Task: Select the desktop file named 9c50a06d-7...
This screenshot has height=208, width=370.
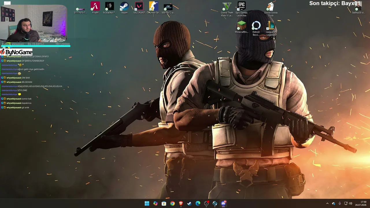Action: (x=110, y=8)
